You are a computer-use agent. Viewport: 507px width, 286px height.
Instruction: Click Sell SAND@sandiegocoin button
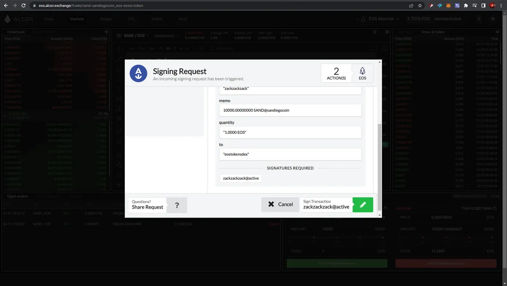coord(446,263)
